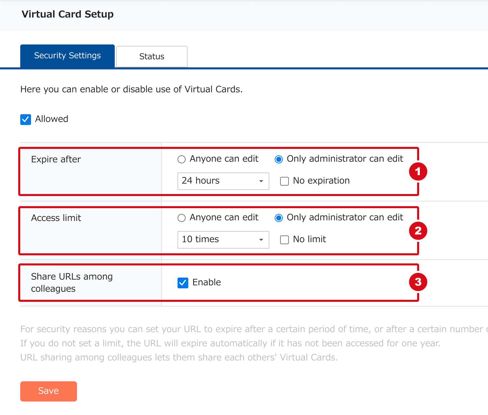Open the Security Settings tab
The height and width of the screenshot is (415, 488).
[x=67, y=56]
